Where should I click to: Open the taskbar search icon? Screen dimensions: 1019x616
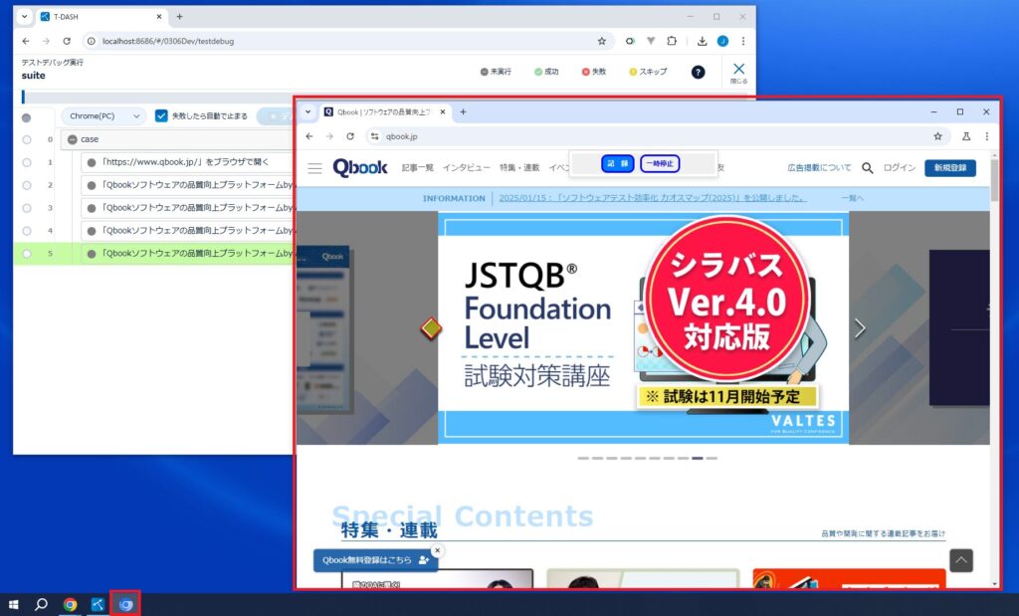click(41, 605)
